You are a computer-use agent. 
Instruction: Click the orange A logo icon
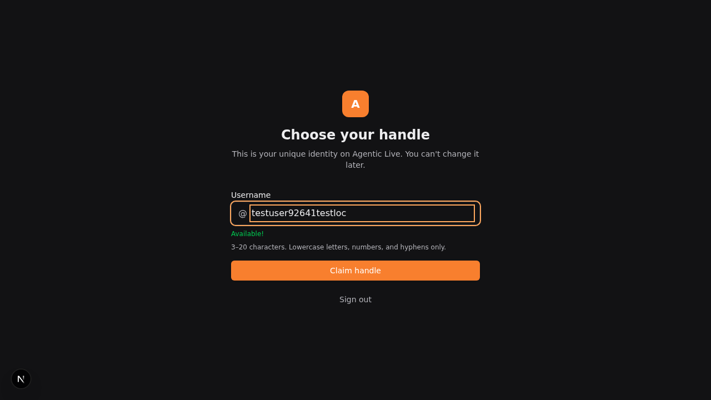point(355,104)
